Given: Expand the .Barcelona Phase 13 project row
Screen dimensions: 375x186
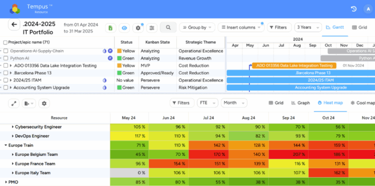Looking at the screenshot, I should pos(11,73).
